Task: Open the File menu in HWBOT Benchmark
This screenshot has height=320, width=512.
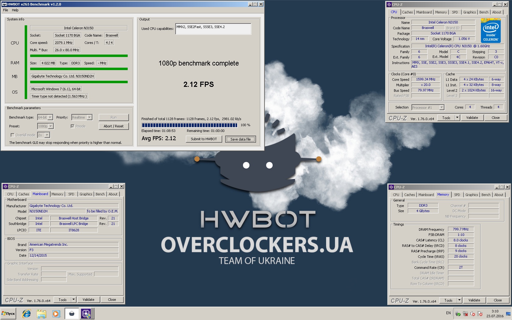Action: click(x=5, y=10)
